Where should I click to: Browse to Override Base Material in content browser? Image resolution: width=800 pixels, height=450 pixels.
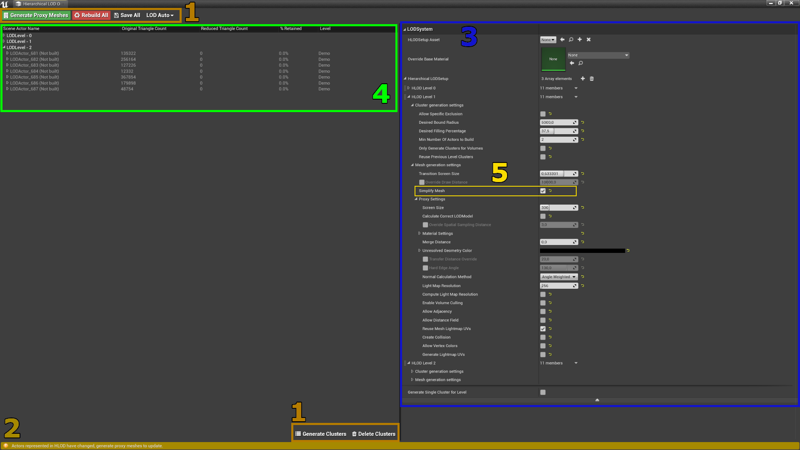(580, 63)
